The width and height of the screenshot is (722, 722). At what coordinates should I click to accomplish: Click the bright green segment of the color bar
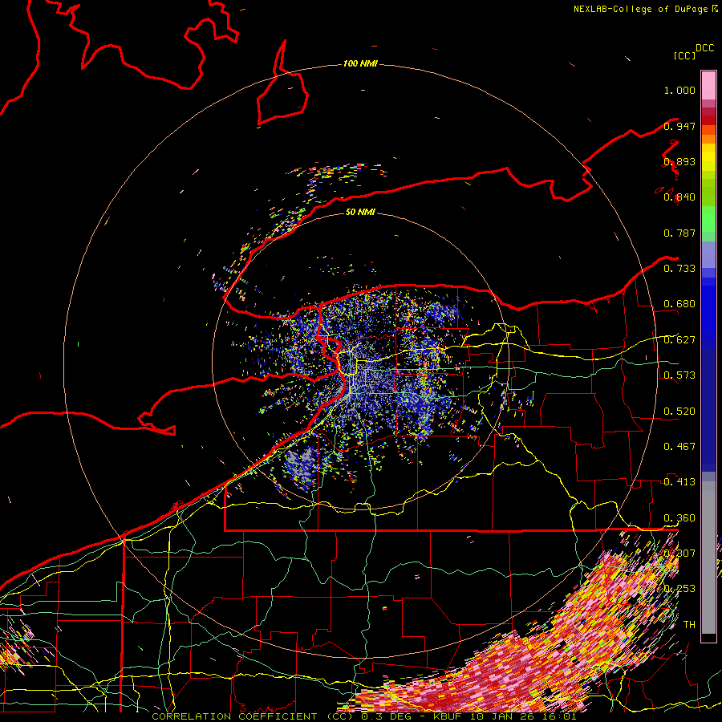[x=708, y=219]
